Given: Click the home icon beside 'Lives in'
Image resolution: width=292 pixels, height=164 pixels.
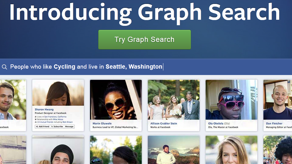Looking at the screenshot, I should 36,117.
